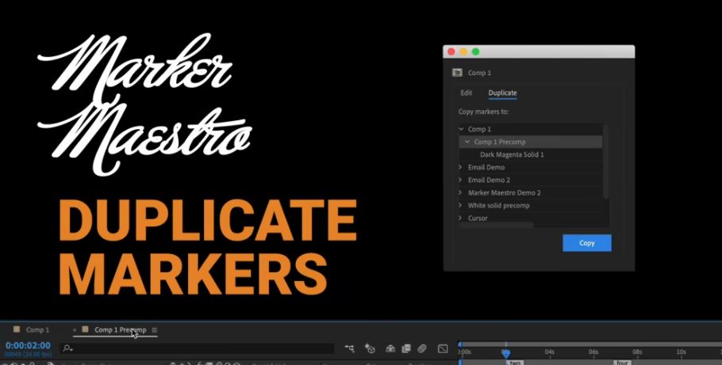Screen dimensions: 722x365
Task: Expand the Marker Maestro Demo 2 chevron
Action: [x=460, y=192]
